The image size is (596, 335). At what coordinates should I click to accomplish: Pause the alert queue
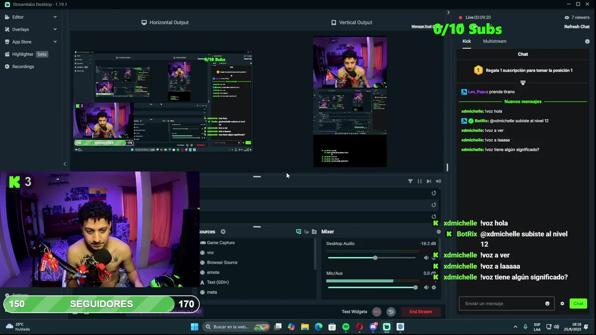tap(420, 181)
